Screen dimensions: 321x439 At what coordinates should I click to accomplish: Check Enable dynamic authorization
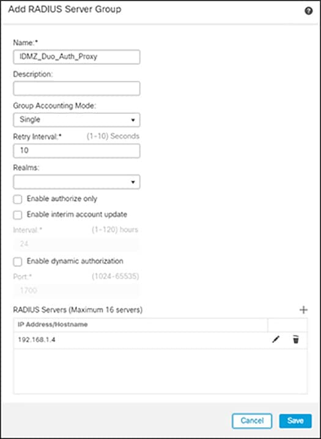[18, 262]
